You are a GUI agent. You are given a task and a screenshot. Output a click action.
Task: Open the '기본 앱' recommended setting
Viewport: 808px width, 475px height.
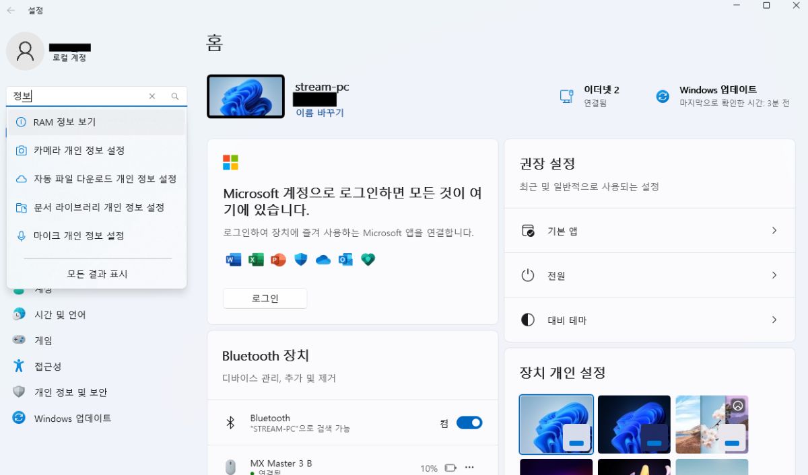650,231
